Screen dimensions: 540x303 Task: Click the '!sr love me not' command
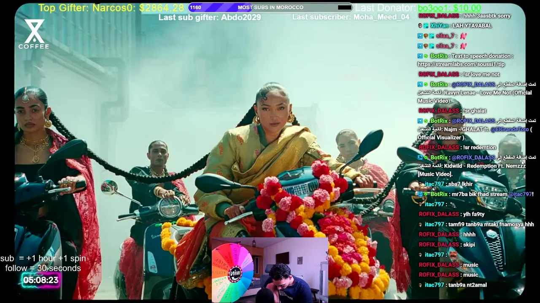481,74
